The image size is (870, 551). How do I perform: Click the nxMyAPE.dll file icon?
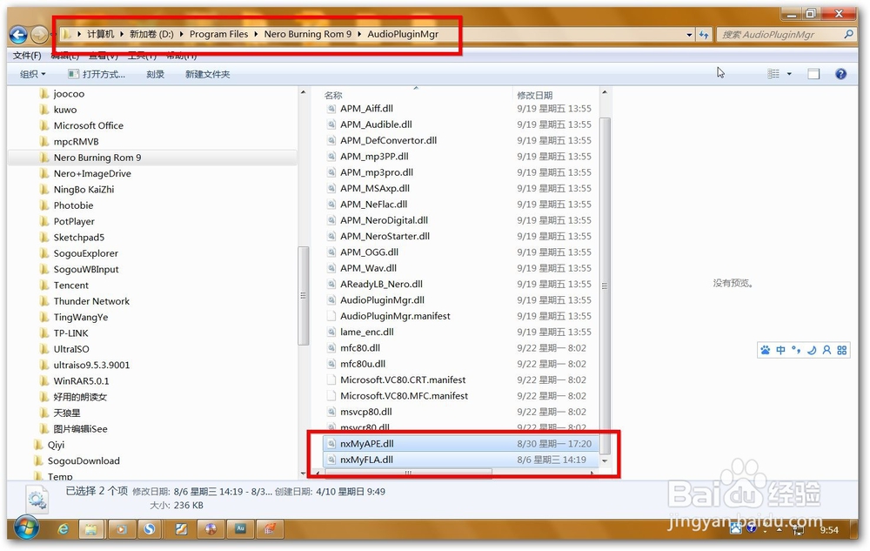click(331, 444)
